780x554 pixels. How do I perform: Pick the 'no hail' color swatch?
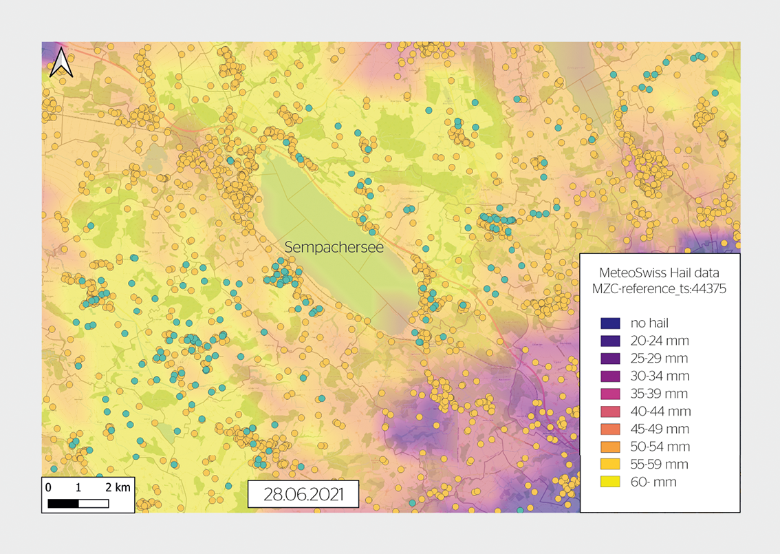click(x=610, y=323)
